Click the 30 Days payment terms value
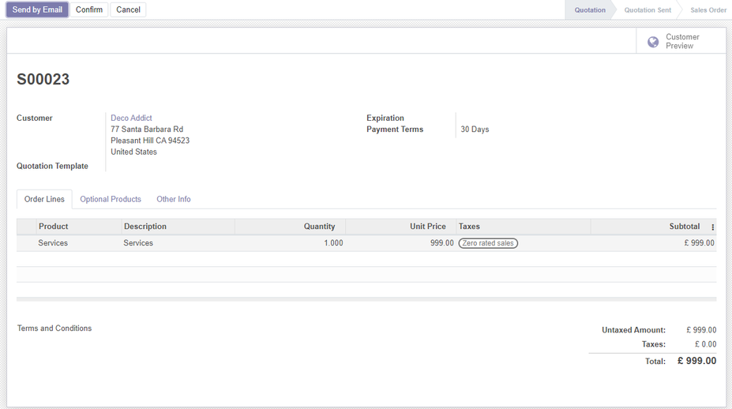This screenshot has height=409, width=732. [475, 129]
